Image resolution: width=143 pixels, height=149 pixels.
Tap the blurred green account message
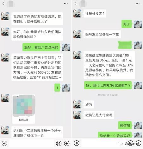pos(125,45)
